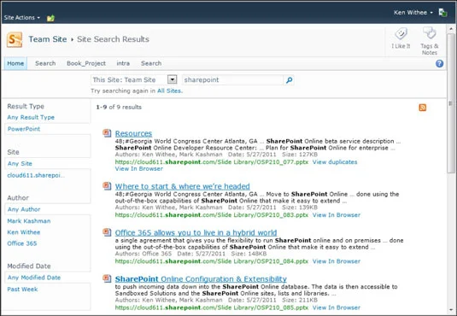This screenshot has width=457, height=316.
Task: Follow the All Sites link
Action: (x=169, y=91)
